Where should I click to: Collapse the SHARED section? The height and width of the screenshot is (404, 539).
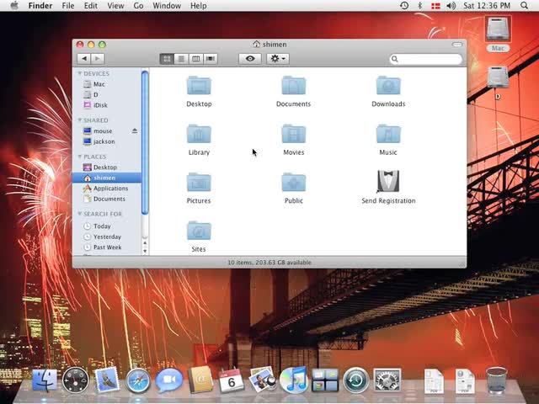pos(80,120)
